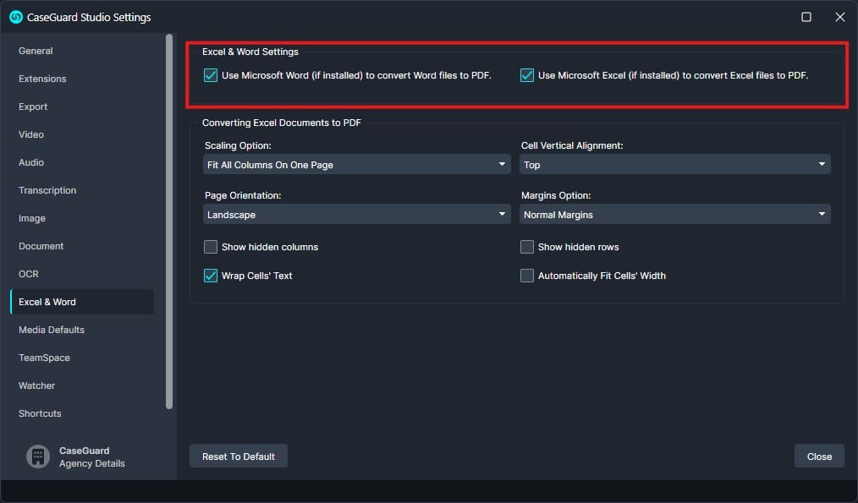
Task: Open the Transcription settings section
Action: (47, 190)
